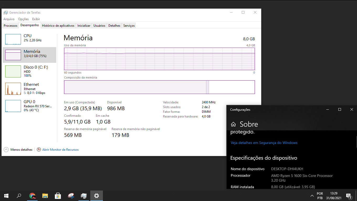Show hidden system tray icons
The height and width of the screenshot is (201, 357).
[x=312, y=196]
